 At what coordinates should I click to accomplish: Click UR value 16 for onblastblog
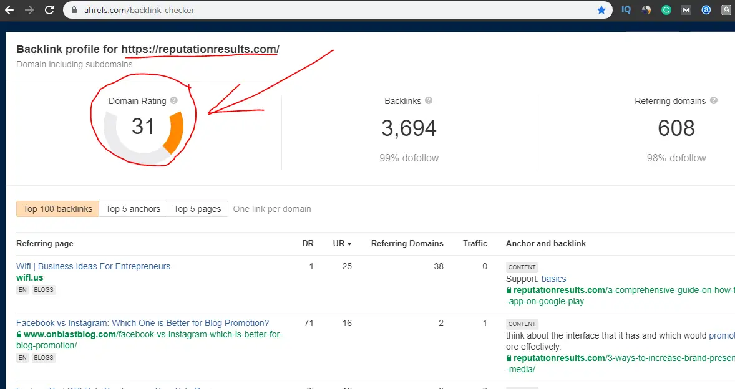(x=347, y=323)
